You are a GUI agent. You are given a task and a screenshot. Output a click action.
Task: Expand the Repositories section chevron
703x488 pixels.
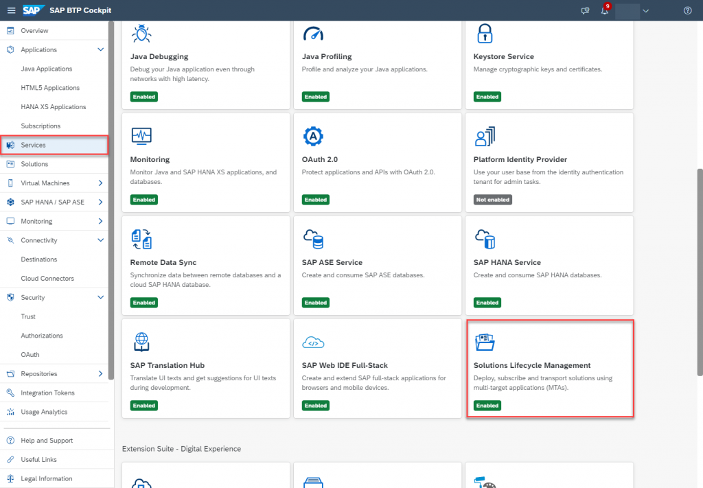(100, 374)
